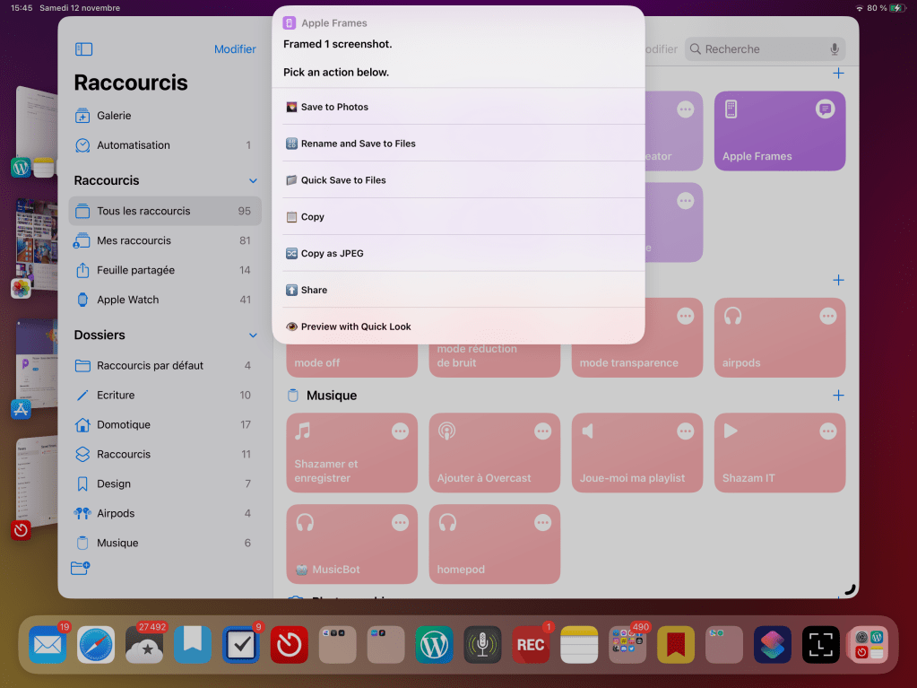Collapse the Raccourcis section chevron

[x=253, y=181]
